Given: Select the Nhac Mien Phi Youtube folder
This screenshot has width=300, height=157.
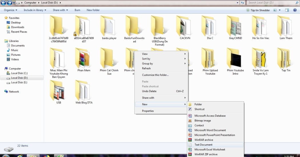Looking at the screenshot, I should (59, 63).
